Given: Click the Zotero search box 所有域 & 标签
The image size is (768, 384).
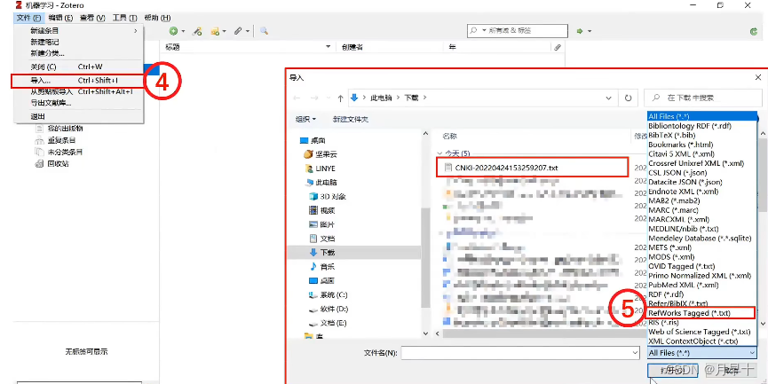Looking at the screenshot, I should coord(518,31).
